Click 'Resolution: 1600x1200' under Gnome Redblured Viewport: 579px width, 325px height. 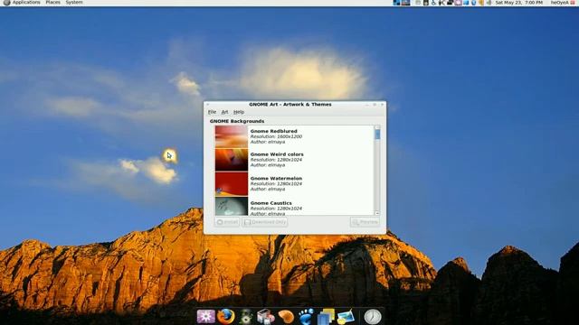click(x=276, y=136)
